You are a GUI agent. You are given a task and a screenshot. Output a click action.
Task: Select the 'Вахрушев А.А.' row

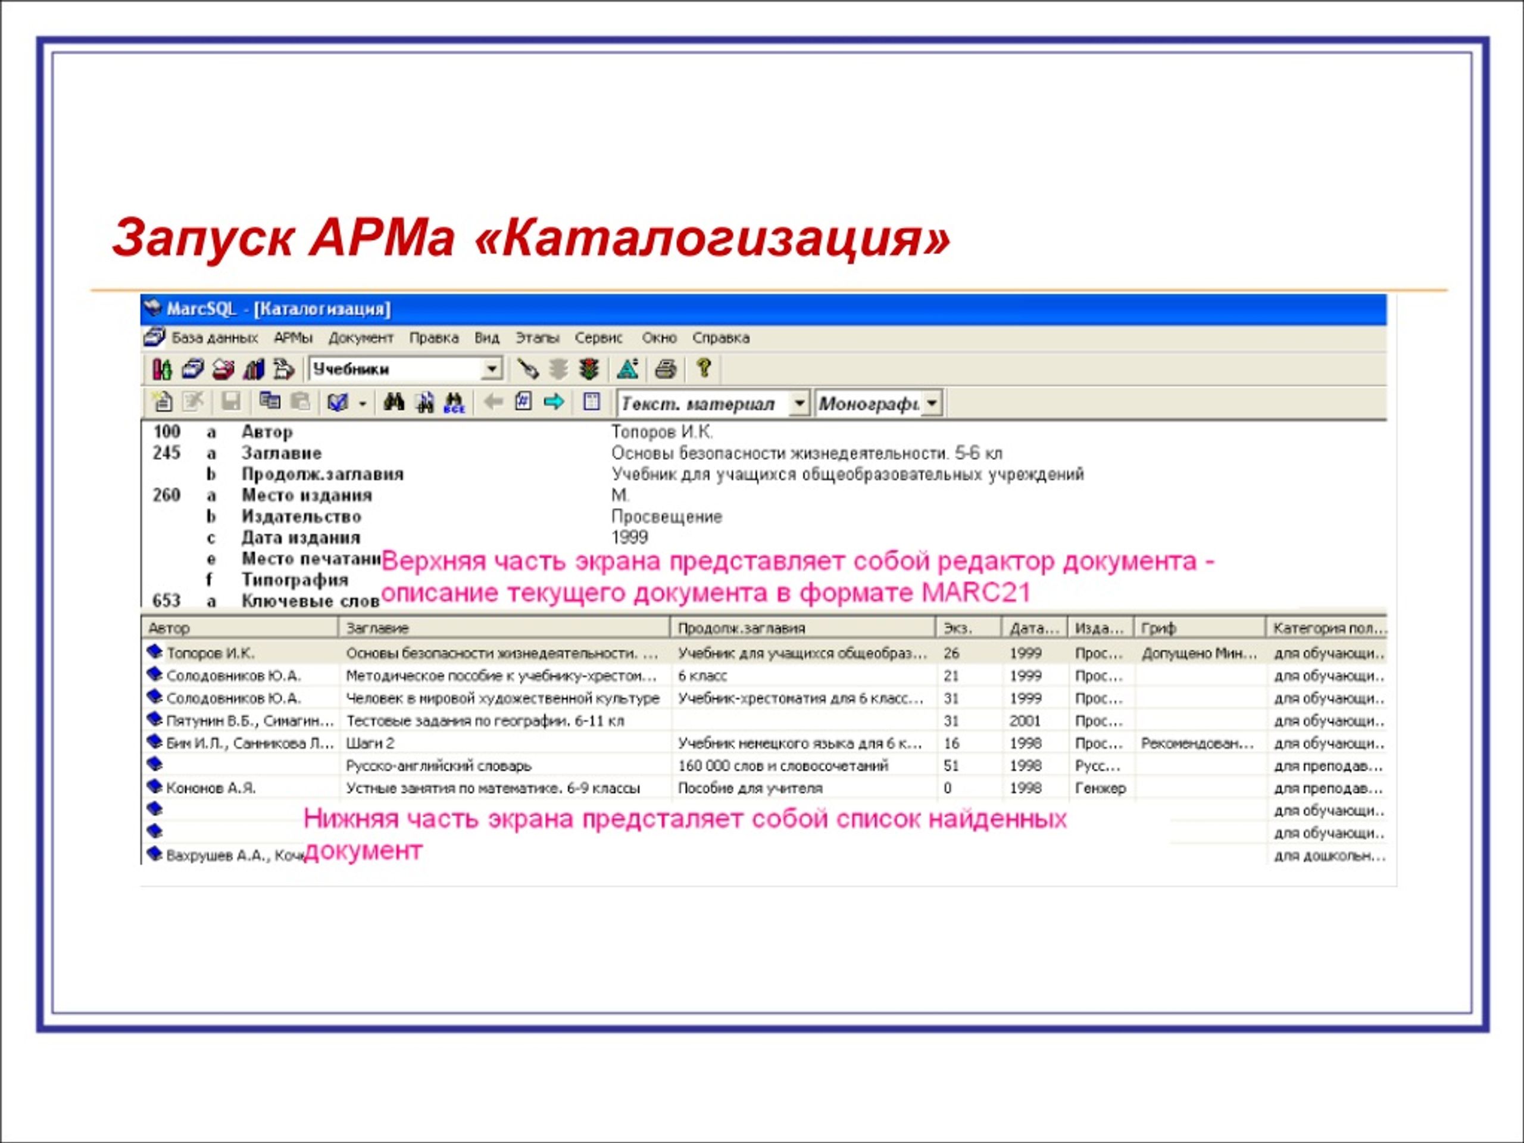click(764, 855)
